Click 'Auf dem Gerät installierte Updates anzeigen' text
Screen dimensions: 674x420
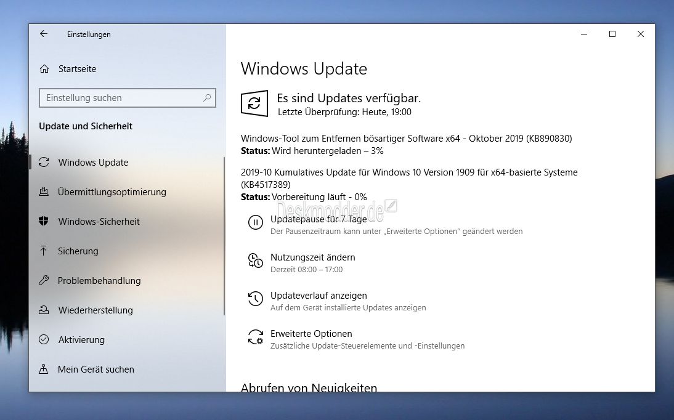coord(348,308)
